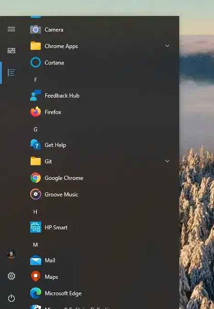
Task: Switch to Pinned tiles view icon
Action: tap(11, 51)
